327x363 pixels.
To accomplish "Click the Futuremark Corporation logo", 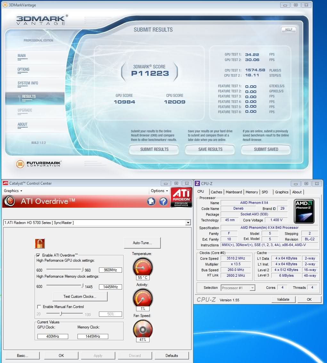I will 39,164.
